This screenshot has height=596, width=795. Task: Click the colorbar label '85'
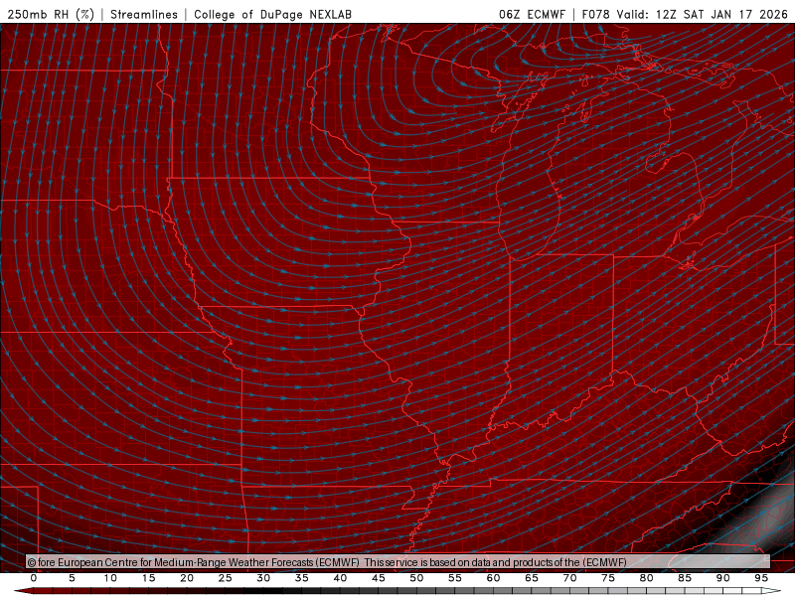pyautogui.click(x=685, y=578)
